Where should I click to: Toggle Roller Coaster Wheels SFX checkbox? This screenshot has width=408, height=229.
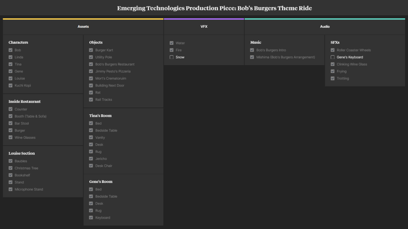point(333,50)
